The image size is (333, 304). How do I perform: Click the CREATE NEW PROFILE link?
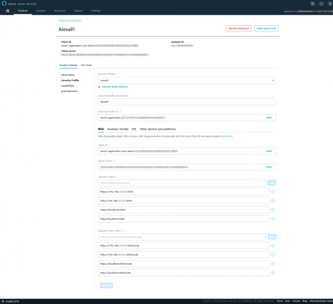(x=115, y=87)
